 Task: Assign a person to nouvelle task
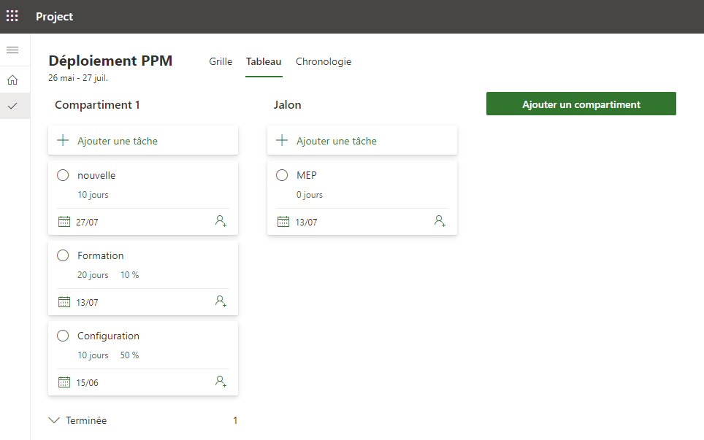coord(221,220)
